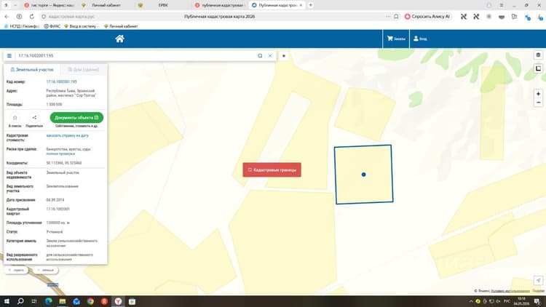Reload the page with the refresh icon
This screenshot has width=546, height=307.
[32, 16]
